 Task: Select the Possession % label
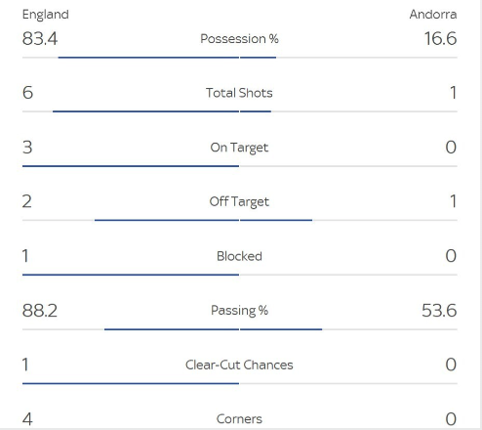(x=239, y=39)
